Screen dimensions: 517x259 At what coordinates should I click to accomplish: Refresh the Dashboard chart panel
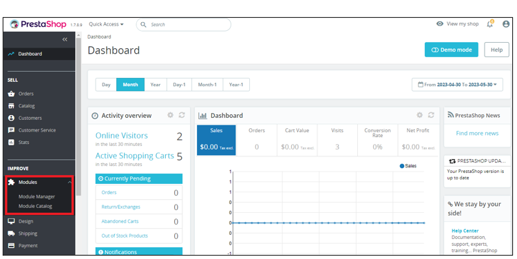tap(431, 115)
